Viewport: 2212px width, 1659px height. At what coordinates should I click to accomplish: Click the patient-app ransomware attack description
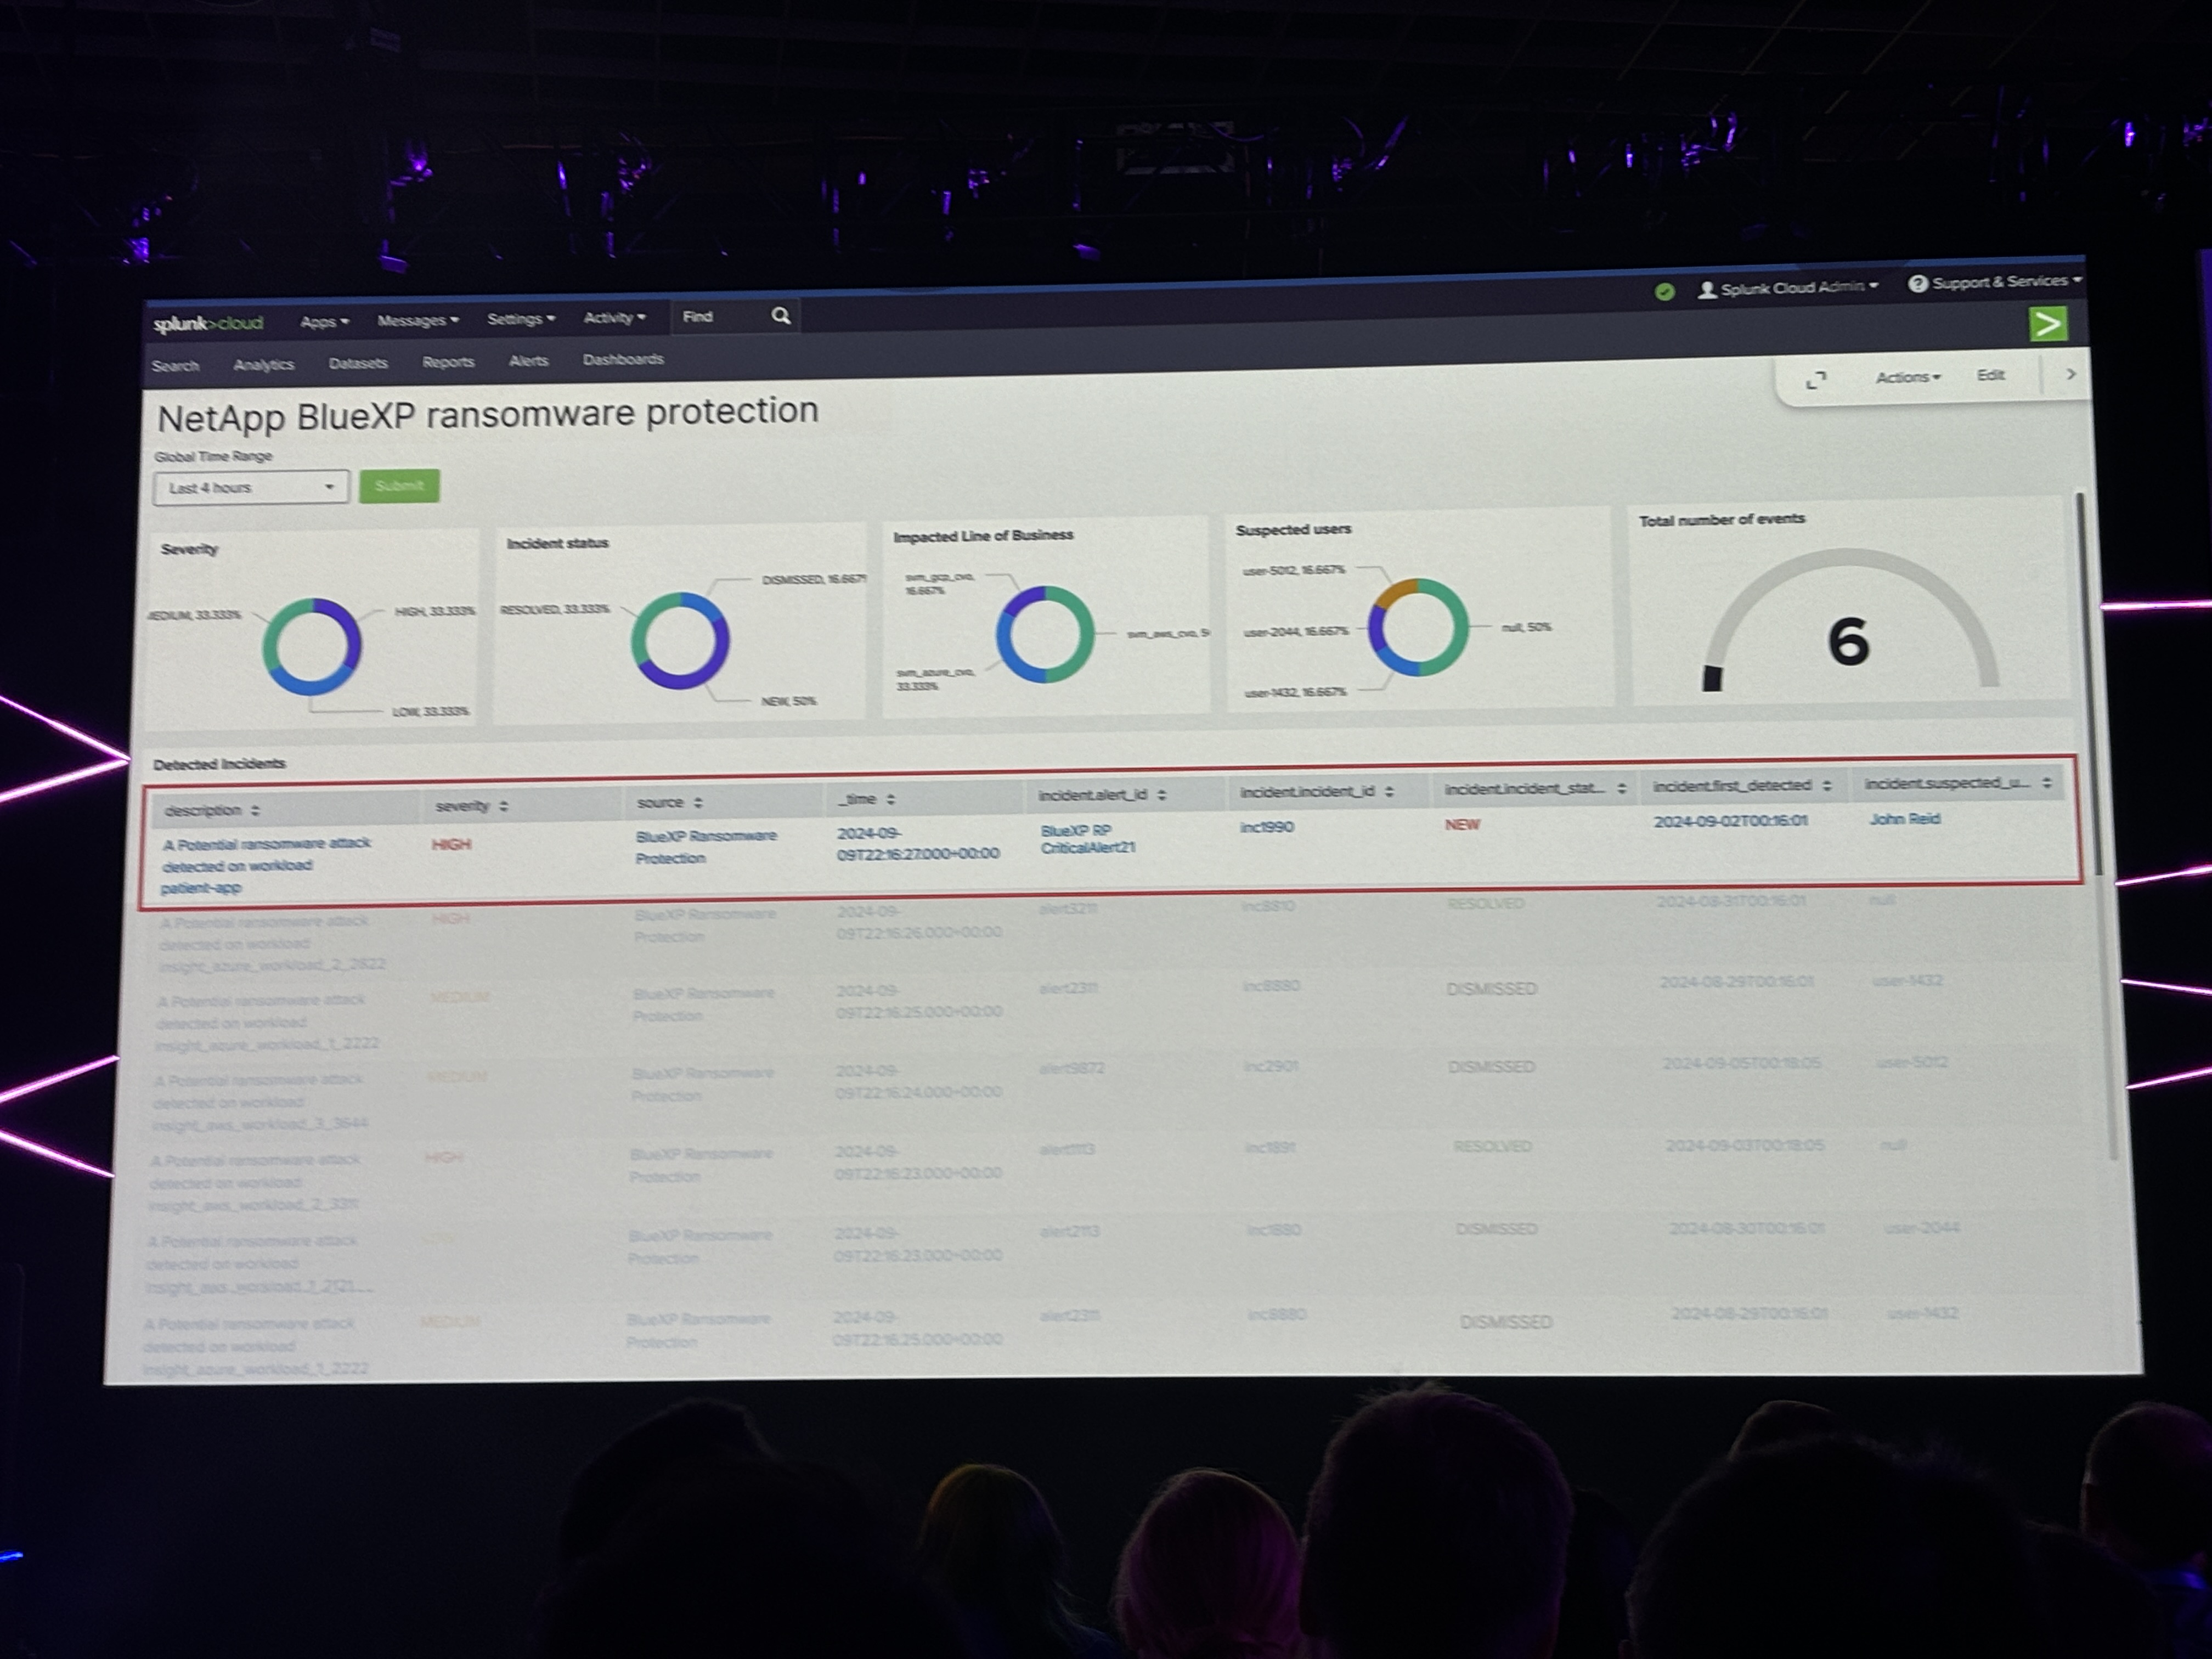(x=266, y=865)
